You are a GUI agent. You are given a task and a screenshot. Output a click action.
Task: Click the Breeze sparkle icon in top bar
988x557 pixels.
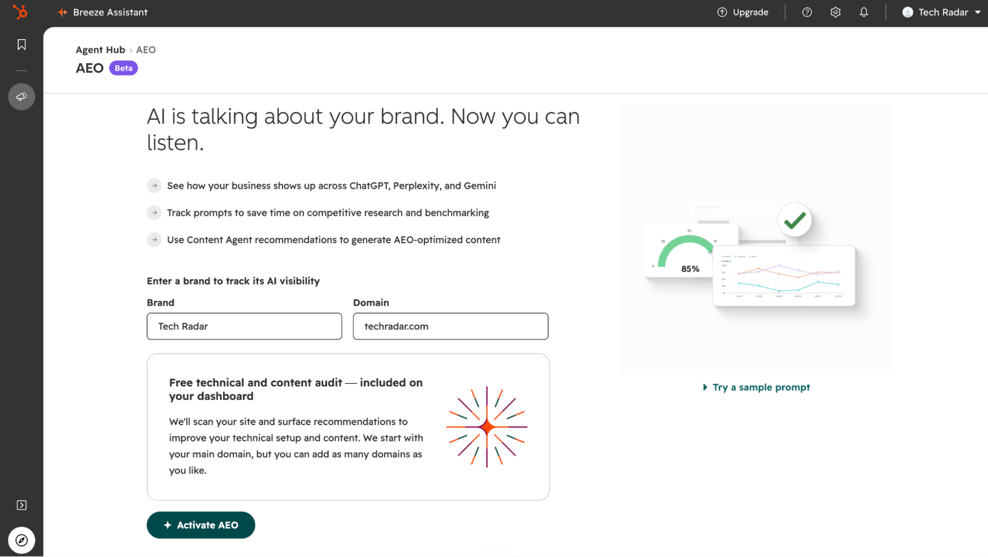62,12
